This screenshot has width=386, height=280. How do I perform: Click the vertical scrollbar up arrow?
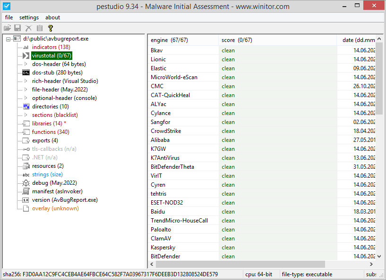(379, 39)
